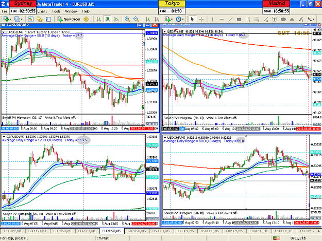This screenshot has width=322, height=241.
Task: Switch to the EURUSD,H1 chart tab
Action: (259, 231)
